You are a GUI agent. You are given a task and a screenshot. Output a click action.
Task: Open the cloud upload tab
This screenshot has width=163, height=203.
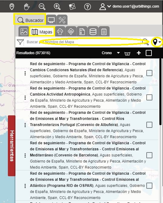pyautogui.click(x=60, y=32)
